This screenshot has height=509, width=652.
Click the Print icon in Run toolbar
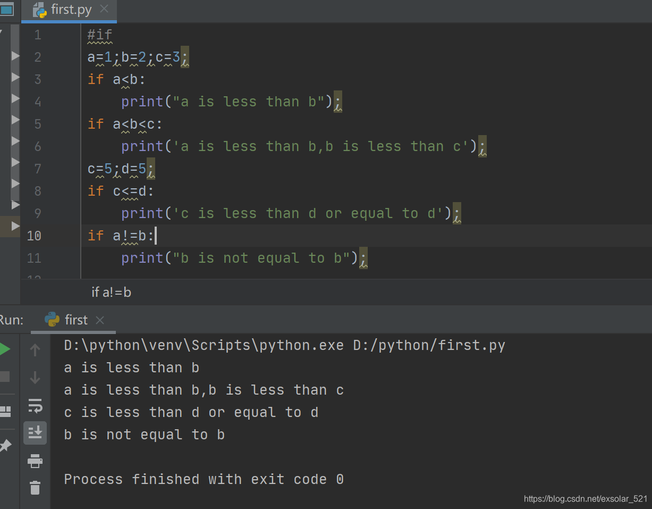click(x=35, y=461)
